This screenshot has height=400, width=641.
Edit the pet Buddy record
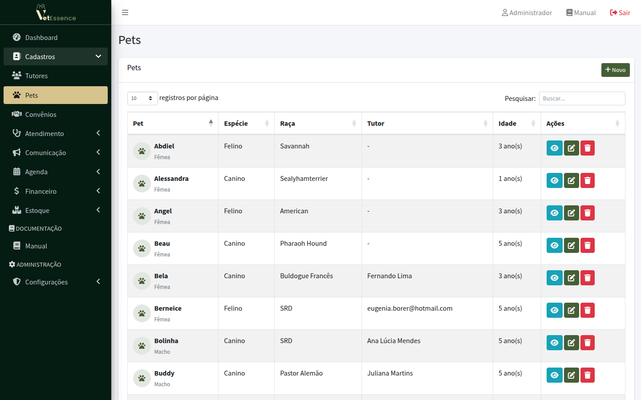tap(572, 375)
